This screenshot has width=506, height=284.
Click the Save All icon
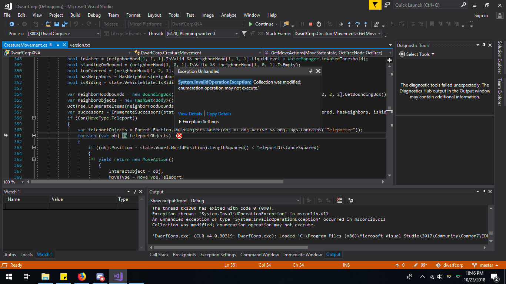[x=64, y=24]
